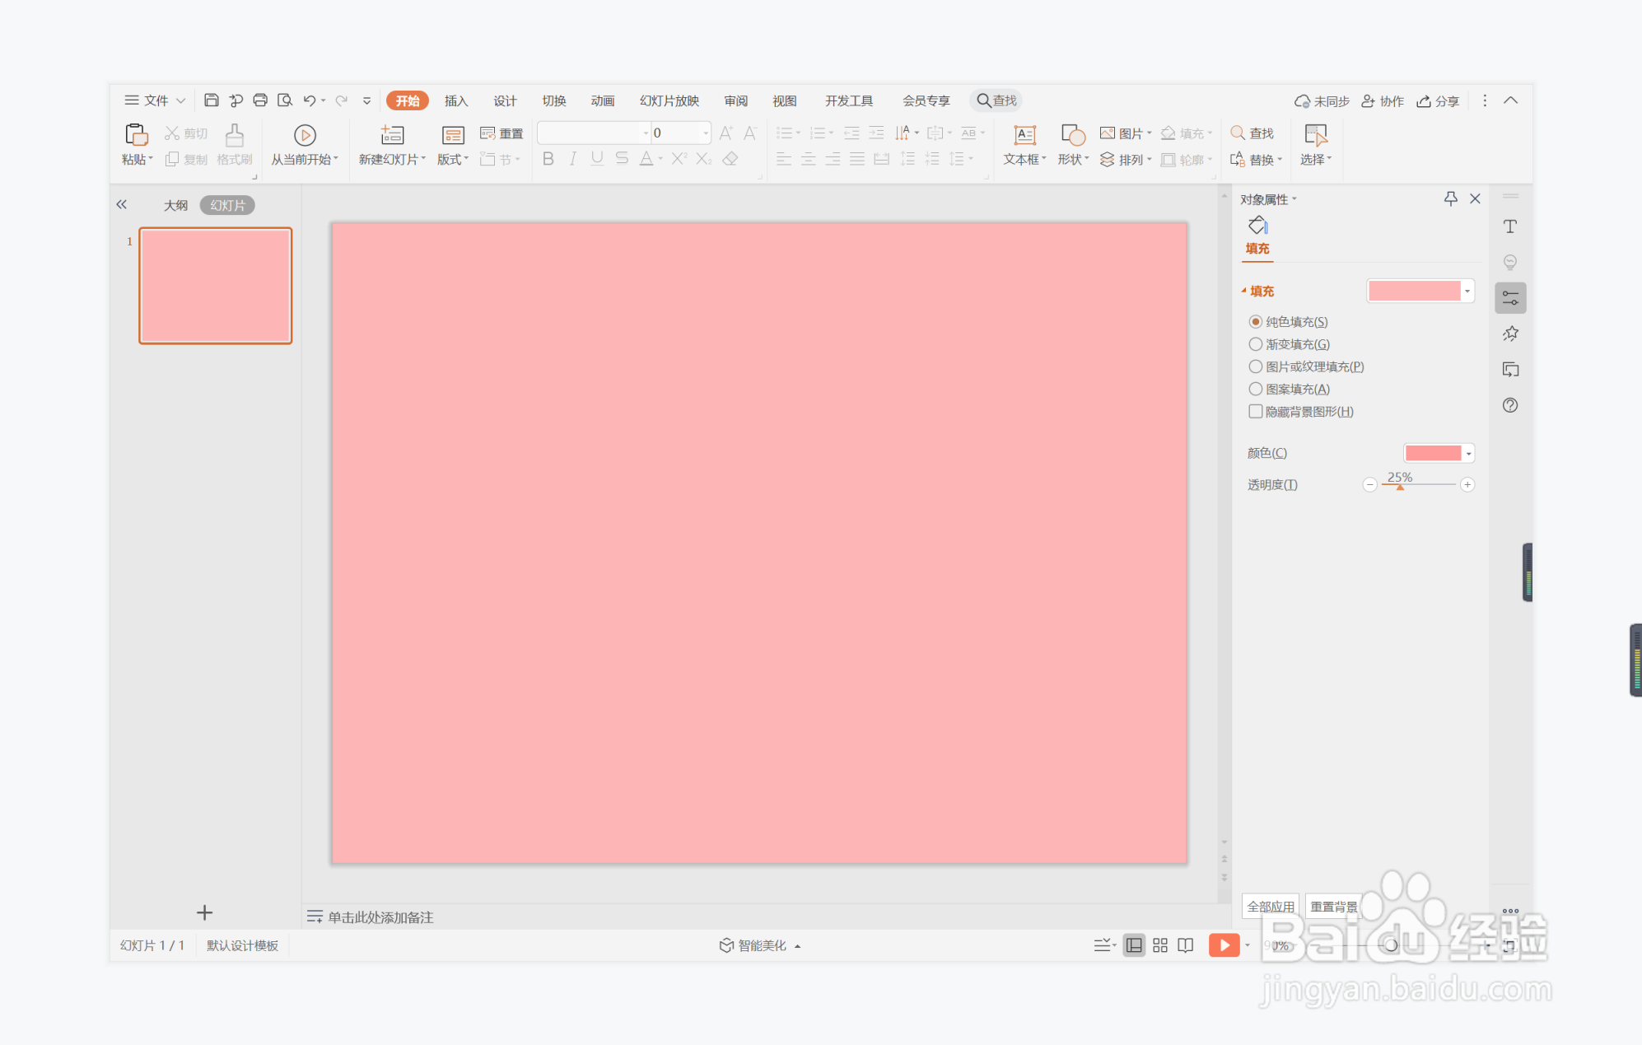Select Solid Fill radio option
This screenshot has height=1045, width=1642.
point(1256,321)
